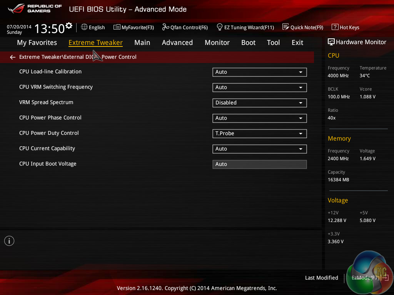Launch Qfan Control(F6)

click(x=185, y=27)
